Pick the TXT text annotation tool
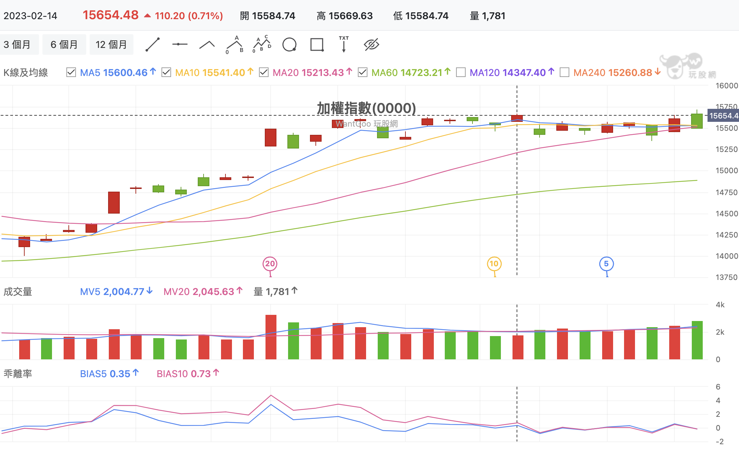Image resolution: width=739 pixels, height=449 pixels. coord(344,44)
